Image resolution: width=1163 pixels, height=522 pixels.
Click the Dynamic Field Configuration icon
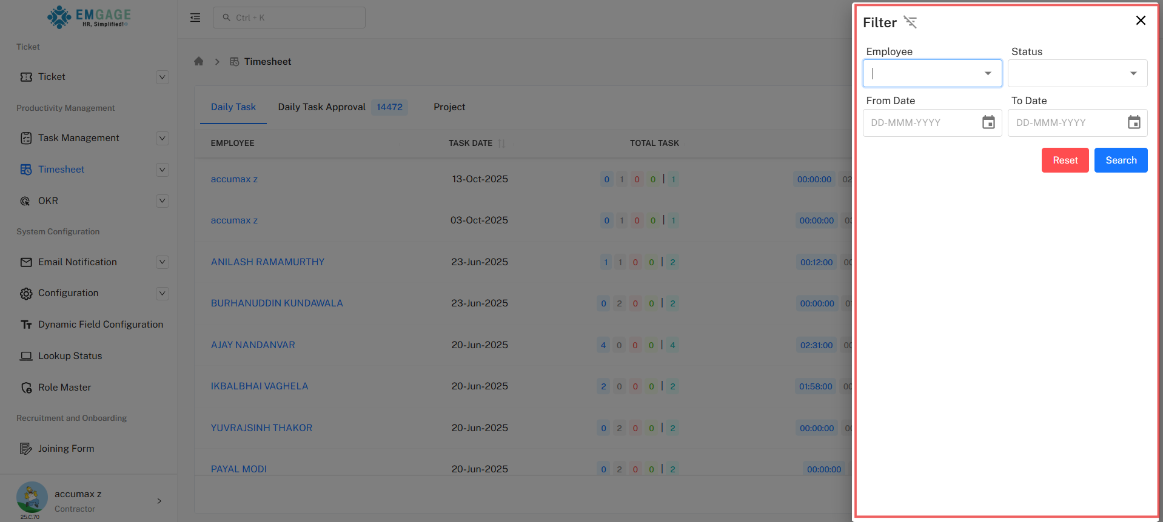(x=26, y=325)
